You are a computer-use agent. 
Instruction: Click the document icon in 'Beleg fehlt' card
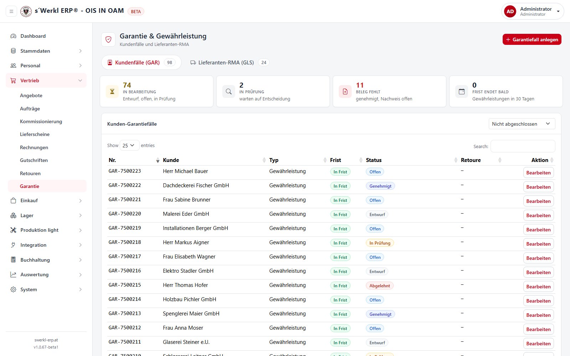[x=345, y=91]
